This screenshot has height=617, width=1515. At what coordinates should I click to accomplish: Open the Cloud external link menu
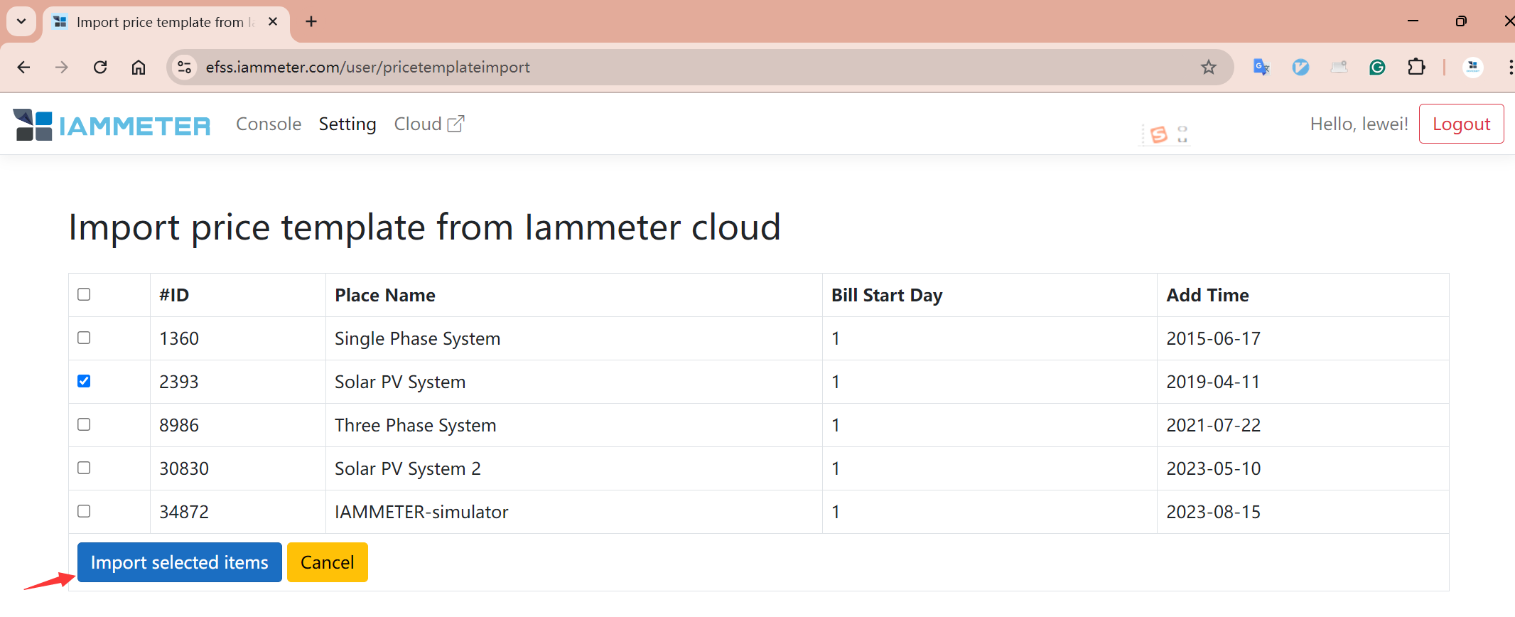coord(429,124)
